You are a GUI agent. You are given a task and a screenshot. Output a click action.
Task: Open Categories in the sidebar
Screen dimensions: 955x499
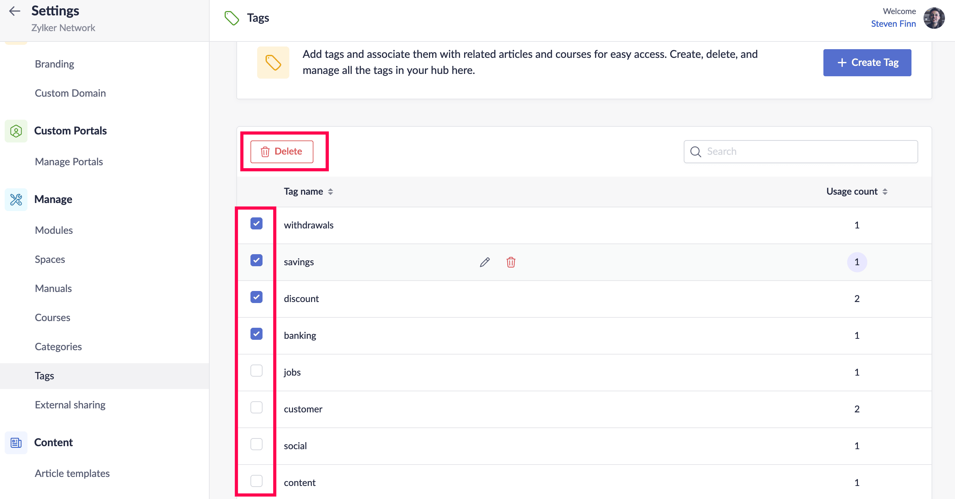[x=58, y=346]
